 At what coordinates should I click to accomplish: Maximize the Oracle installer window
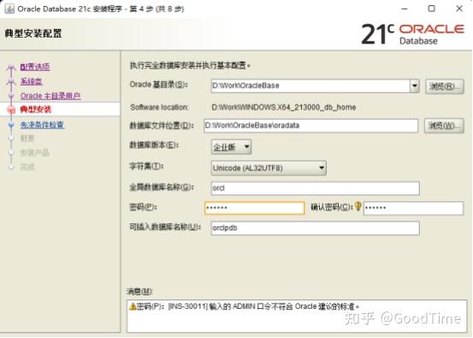(x=432, y=9)
